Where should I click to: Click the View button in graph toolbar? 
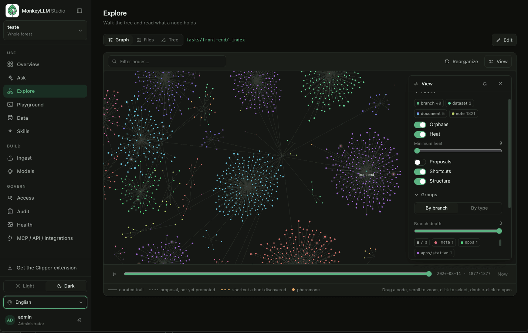498,61
